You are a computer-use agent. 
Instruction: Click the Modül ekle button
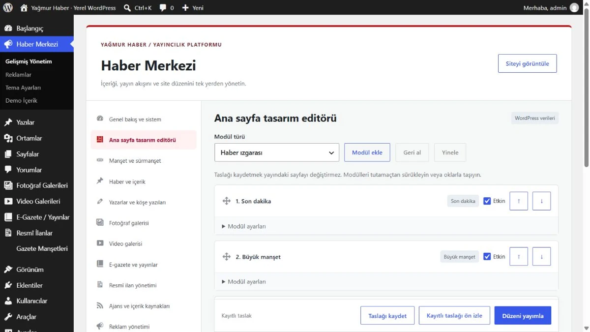click(367, 152)
